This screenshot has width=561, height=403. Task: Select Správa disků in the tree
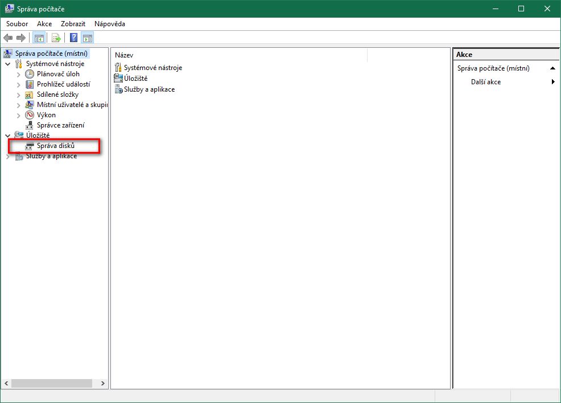click(56, 146)
